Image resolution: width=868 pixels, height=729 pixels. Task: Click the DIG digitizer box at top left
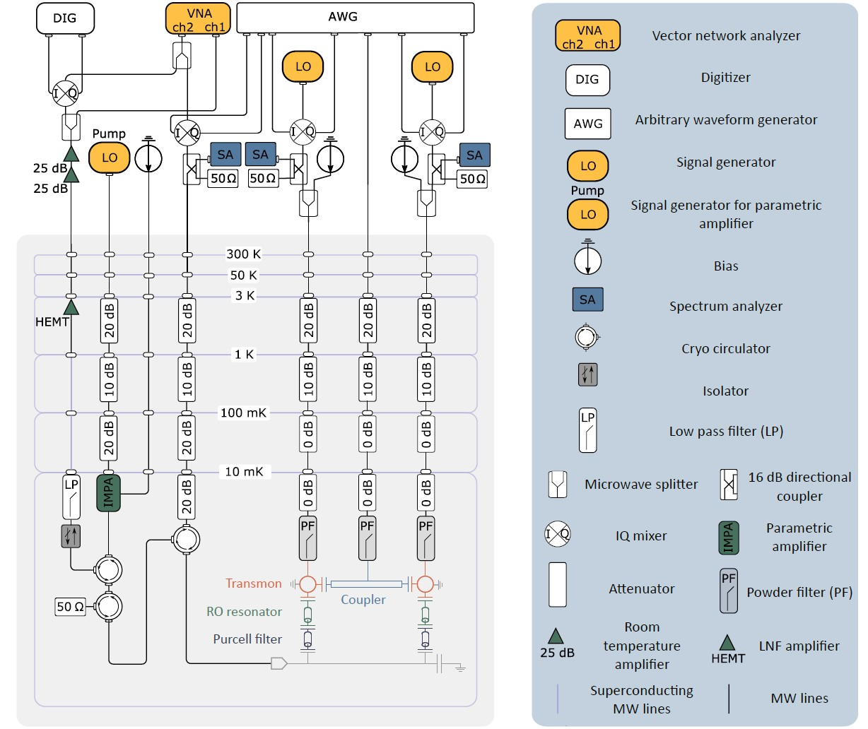(x=65, y=18)
